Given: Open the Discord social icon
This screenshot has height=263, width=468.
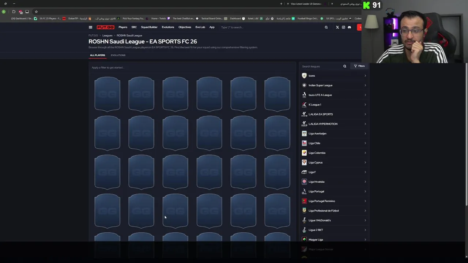Looking at the screenshot, I should coord(349,27).
